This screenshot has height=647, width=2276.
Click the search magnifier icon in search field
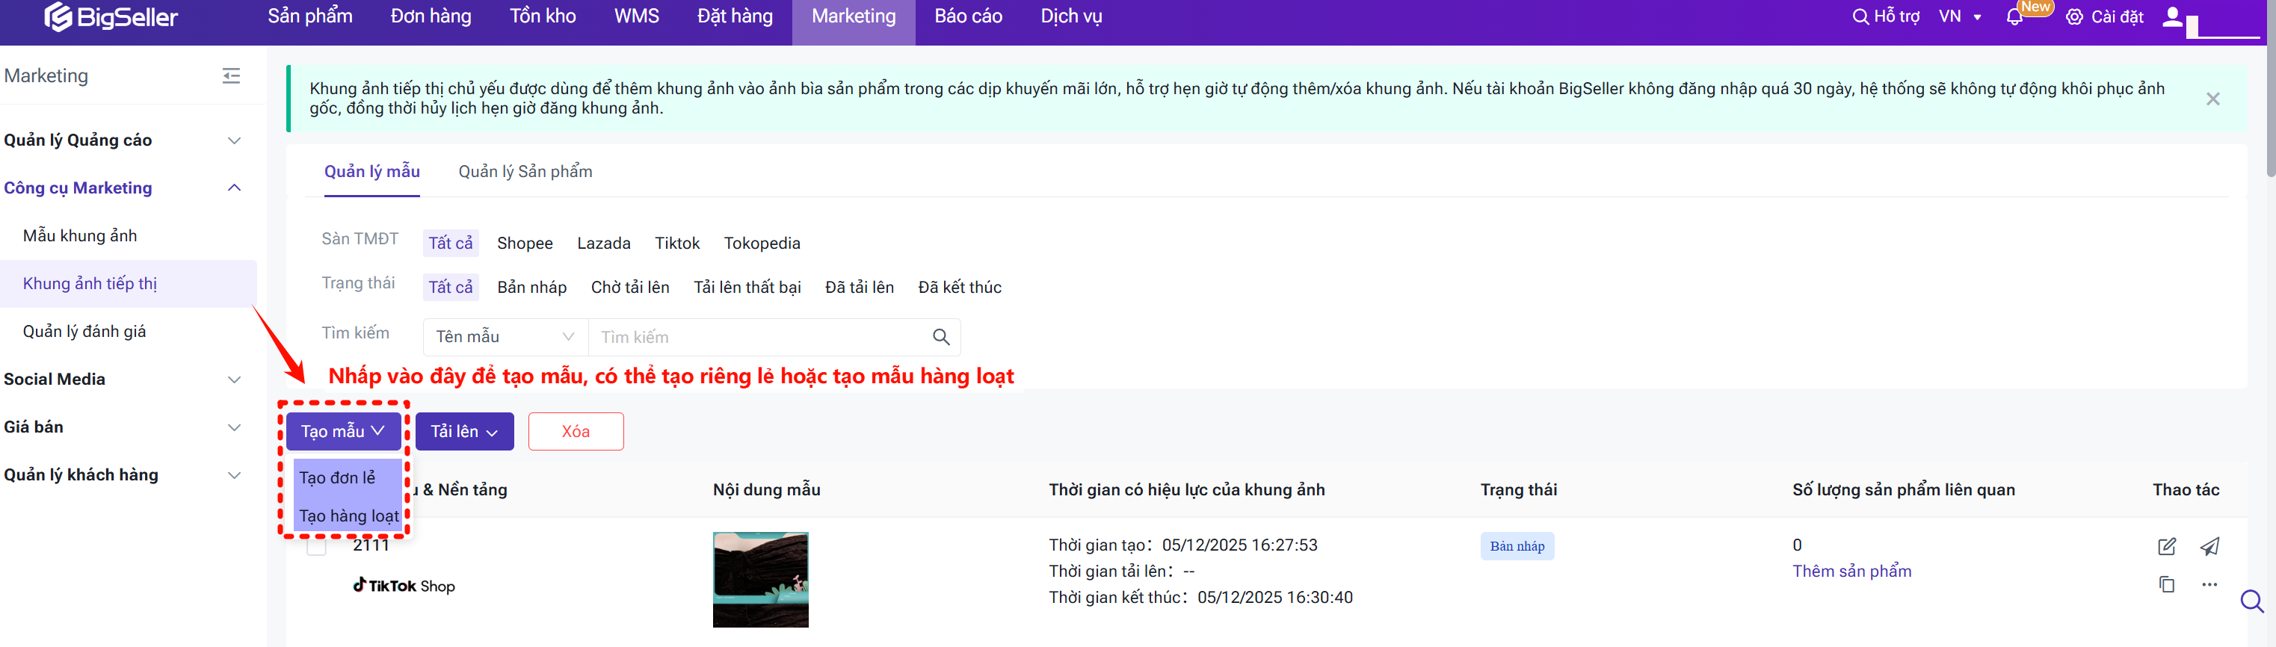(940, 337)
